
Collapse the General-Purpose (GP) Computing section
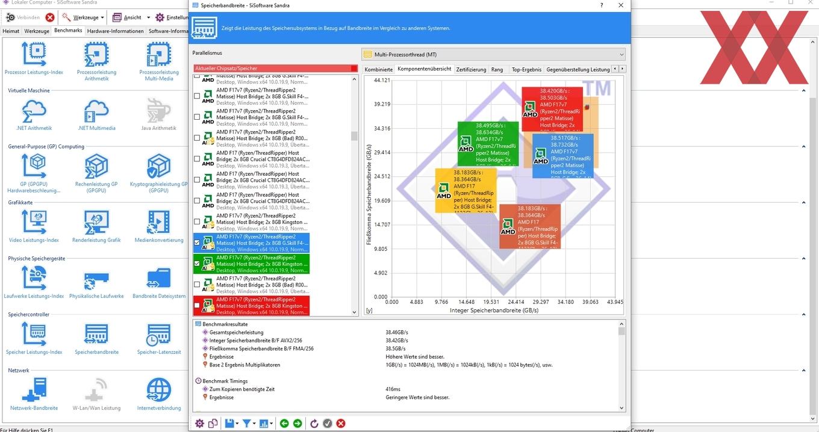tap(804, 147)
